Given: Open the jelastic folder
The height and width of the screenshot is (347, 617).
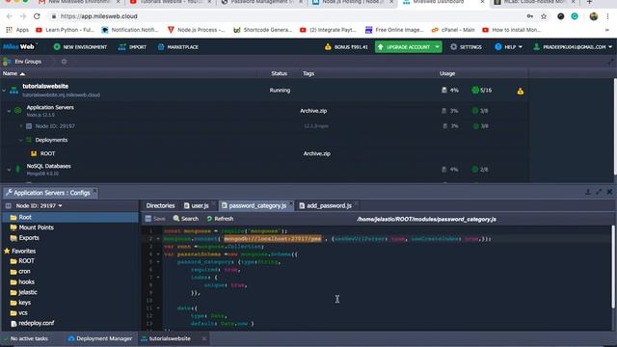Looking at the screenshot, I should pyautogui.click(x=28, y=292).
